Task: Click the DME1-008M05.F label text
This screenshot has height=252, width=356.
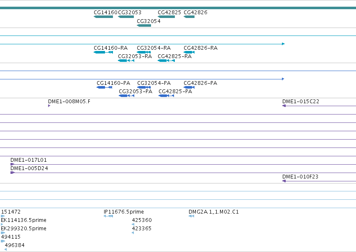Action: [69, 102]
